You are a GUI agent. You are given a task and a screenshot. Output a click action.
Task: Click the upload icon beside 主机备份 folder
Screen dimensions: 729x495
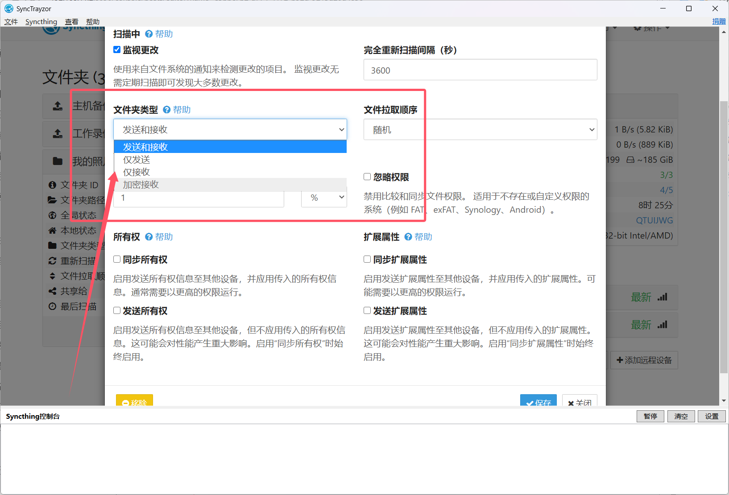58,106
